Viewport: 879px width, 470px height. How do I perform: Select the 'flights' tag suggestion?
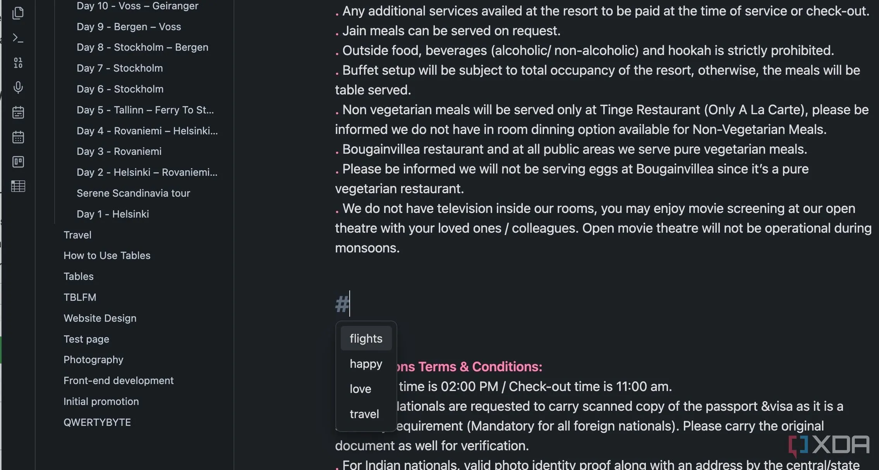pyautogui.click(x=366, y=338)
